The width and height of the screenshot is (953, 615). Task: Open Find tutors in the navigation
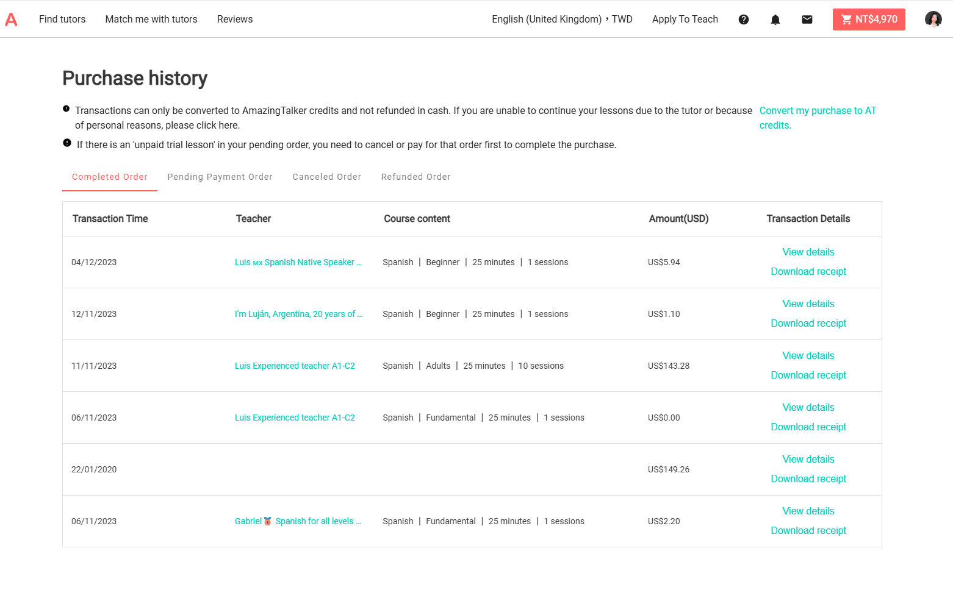pyautogui.click(x=62, y=20)
